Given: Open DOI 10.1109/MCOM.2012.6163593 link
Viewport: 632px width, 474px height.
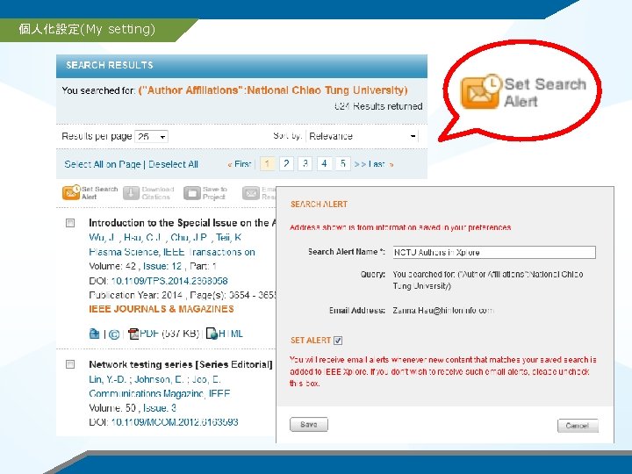Looking at the screenshot, I should click(175, 422).
